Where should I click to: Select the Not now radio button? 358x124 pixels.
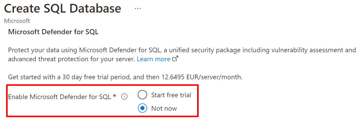click(x=142, y=108)
